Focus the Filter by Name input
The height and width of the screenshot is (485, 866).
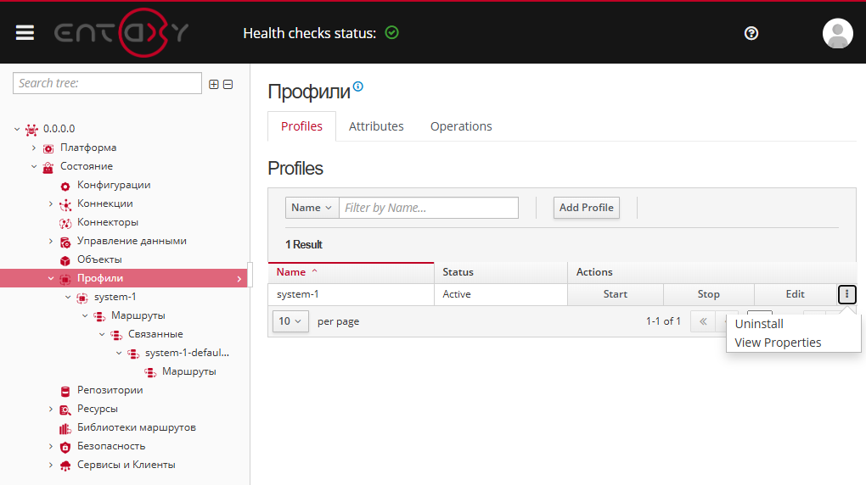(x=429, y=208)
